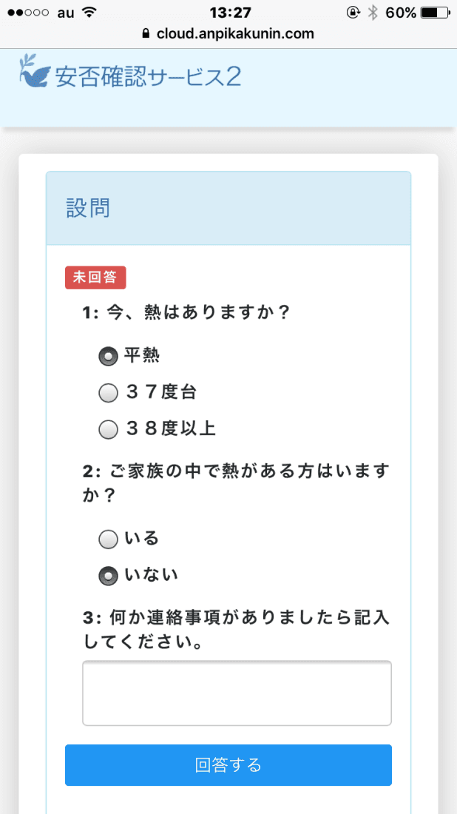Select the ３７度台 radio option
The image size is (457, 814).
(x=107, y=392)
